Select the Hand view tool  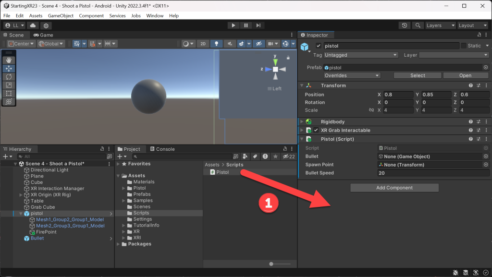click(9, 60)
